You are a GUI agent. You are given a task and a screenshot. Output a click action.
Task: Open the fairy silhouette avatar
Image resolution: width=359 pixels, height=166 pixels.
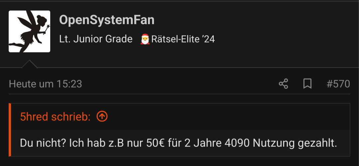tap(29, 31)
